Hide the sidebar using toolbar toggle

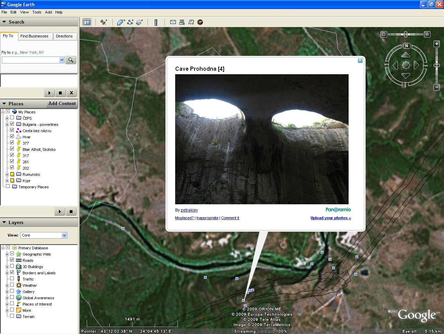click(x=87, y=22)
